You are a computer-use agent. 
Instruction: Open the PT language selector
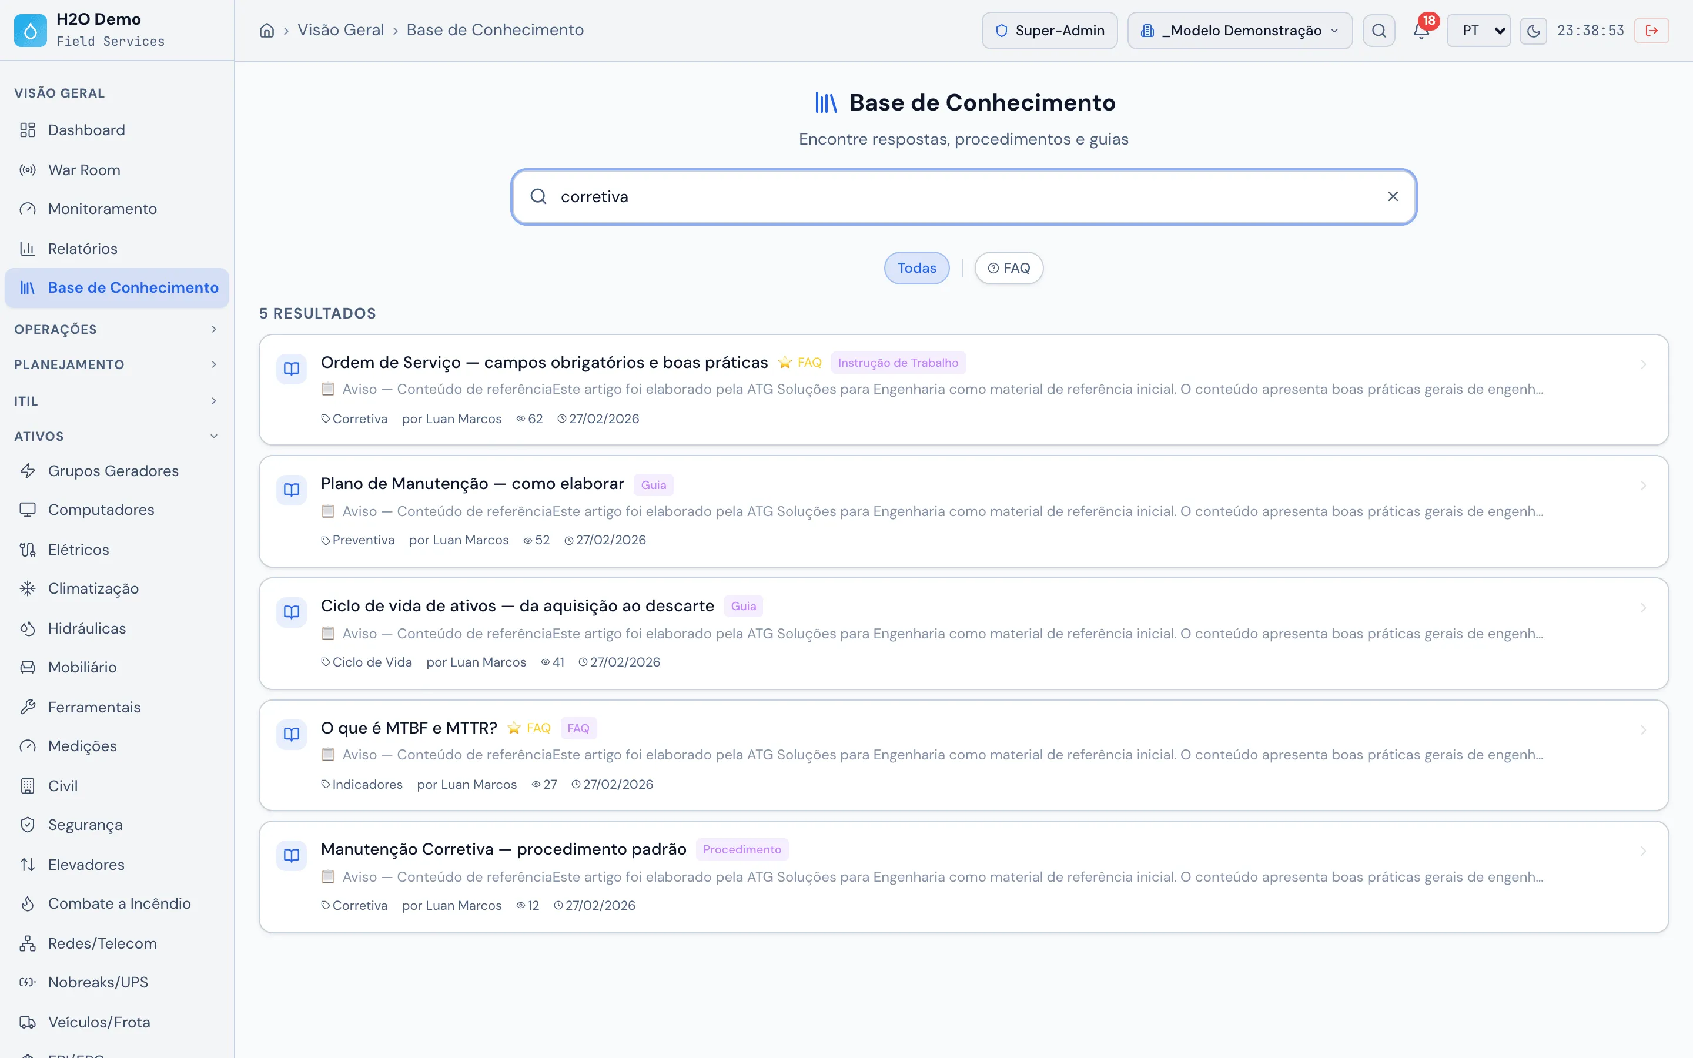click(1478, 31)
